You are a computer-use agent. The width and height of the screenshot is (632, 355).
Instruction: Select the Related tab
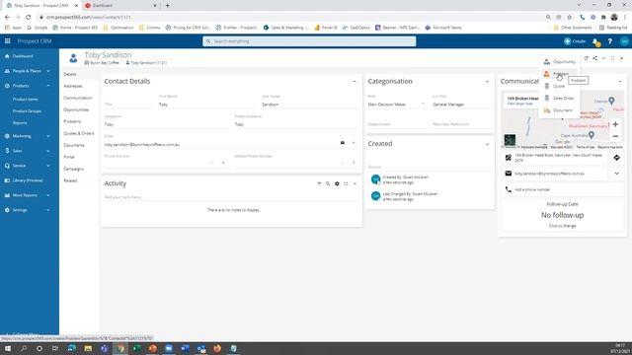point(70,180)
